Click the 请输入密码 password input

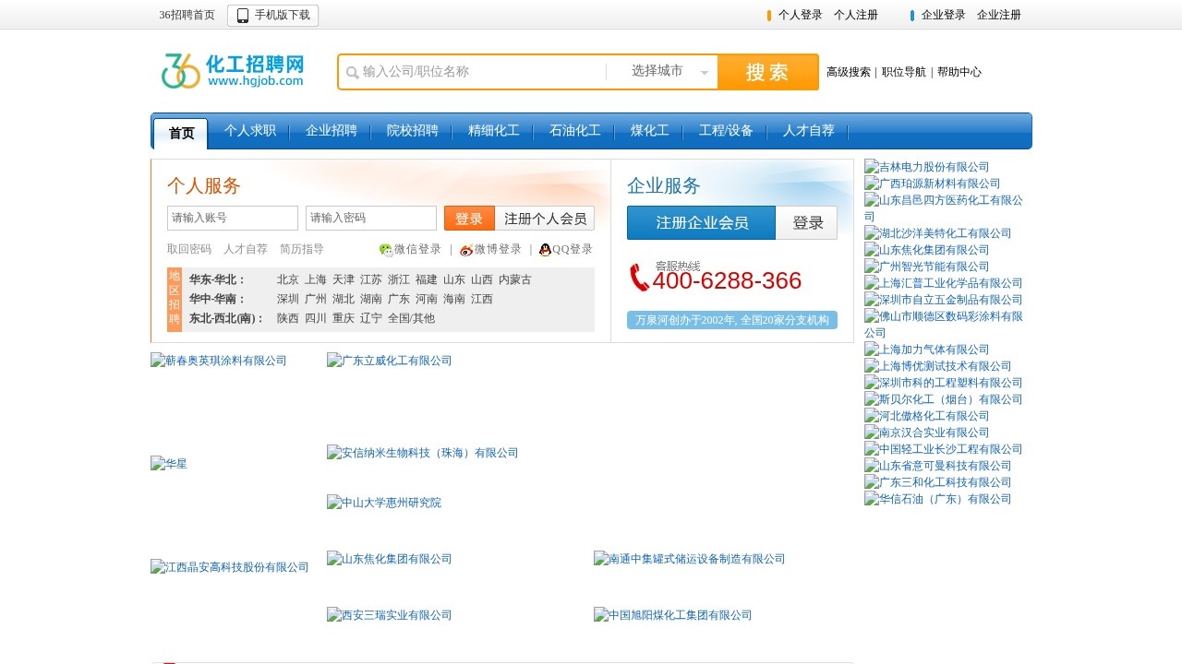[371, 218]
